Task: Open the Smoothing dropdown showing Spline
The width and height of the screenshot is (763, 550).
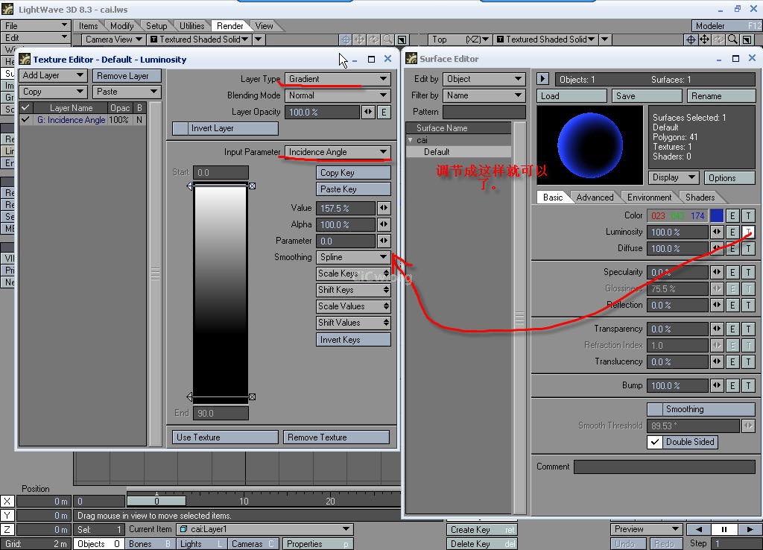Action: tap(353, 257)
